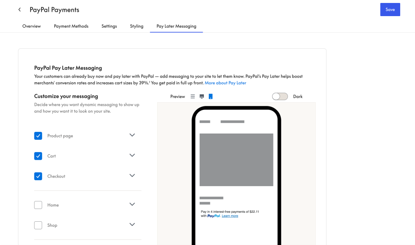This screenshot has width=415, height=245.
Task: Select the desktop preview icon
Action: (x=202, y=97)
